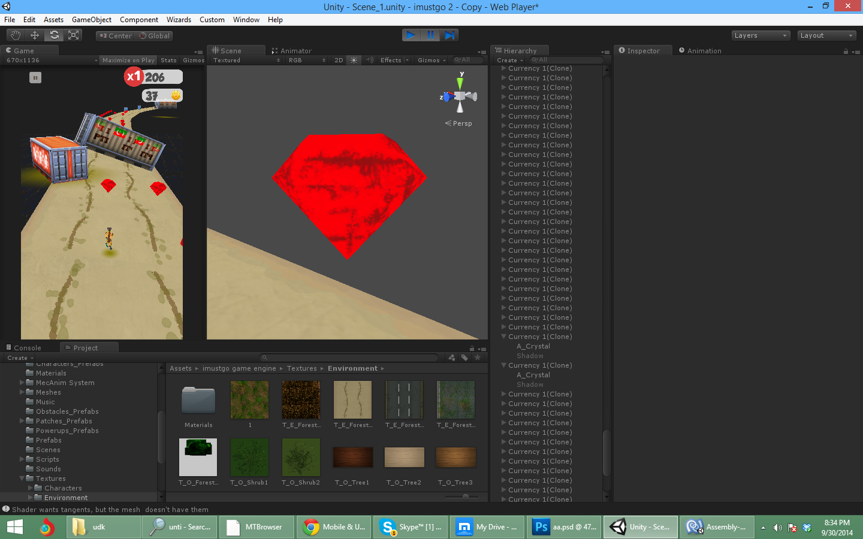
Task: Toggle Gizmos in Game view
Action: pyautogui.click(x=194, y=60)
